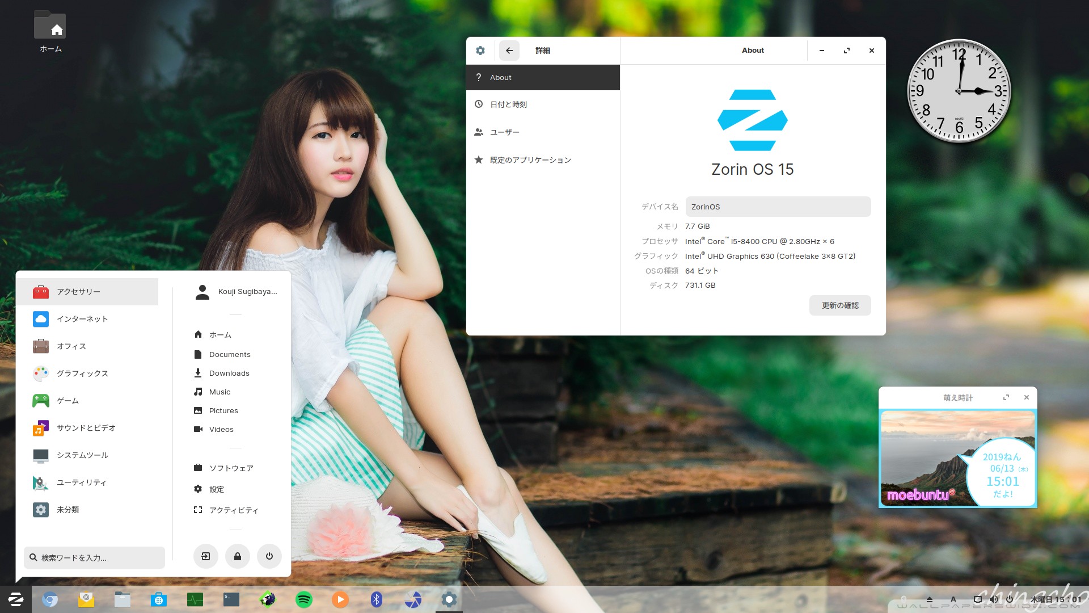Image resolution: width=1089 pixels, height=613 pixels.
Task: Select 既定のアプリケーション in the sidebar
Action: pyautogui.click(x=543, y=160)
